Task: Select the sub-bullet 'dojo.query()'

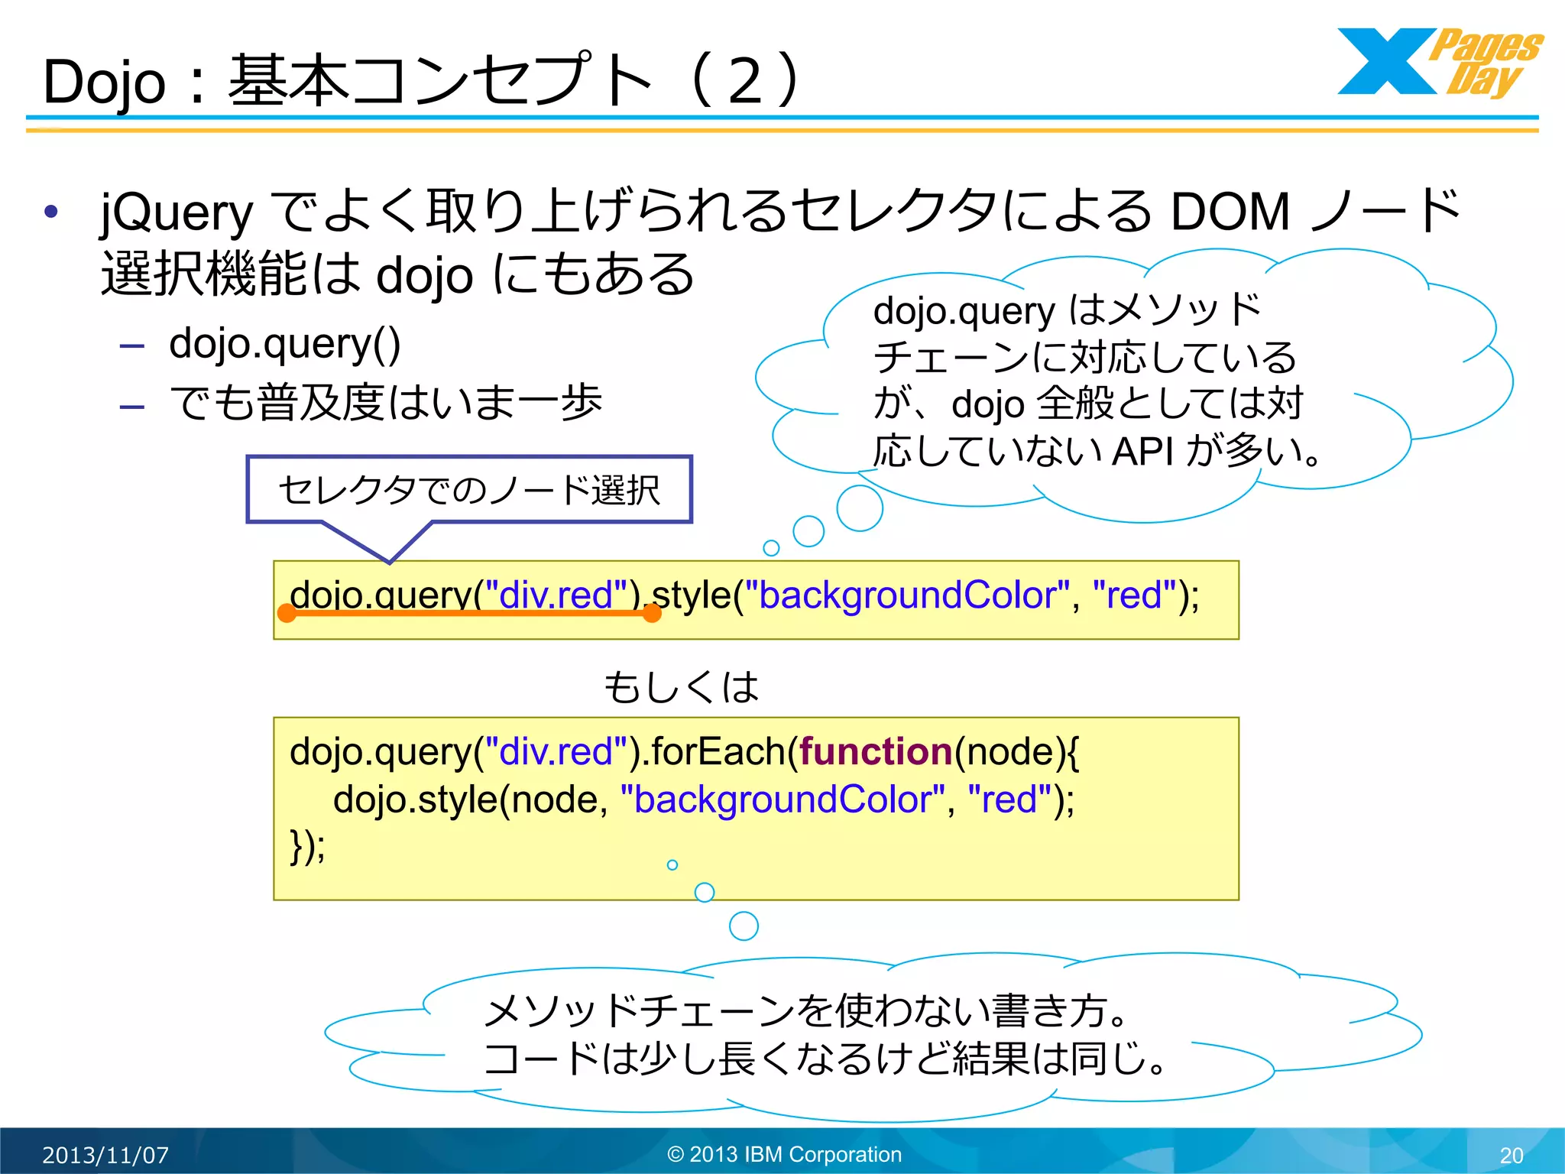Action: click(x=284, y=343)
